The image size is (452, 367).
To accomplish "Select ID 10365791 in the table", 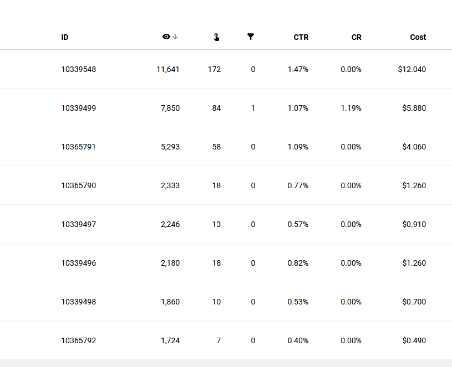I will point(78,147).
